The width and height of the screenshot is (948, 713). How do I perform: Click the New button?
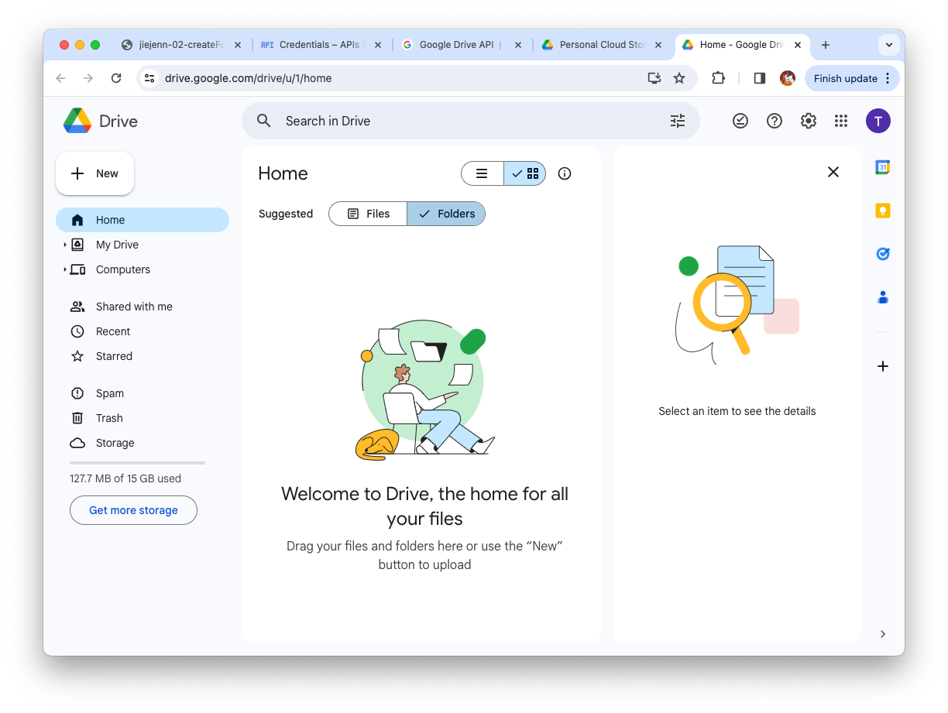(94, 173)
